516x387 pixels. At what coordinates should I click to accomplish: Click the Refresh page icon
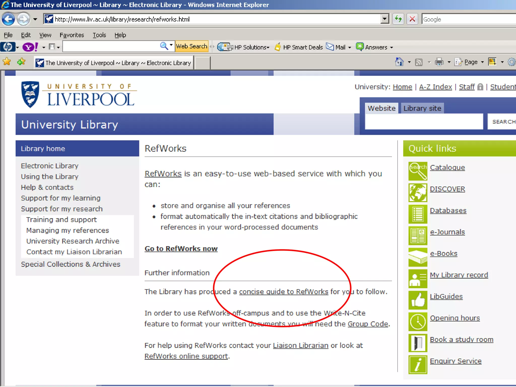tap(398, 19)
